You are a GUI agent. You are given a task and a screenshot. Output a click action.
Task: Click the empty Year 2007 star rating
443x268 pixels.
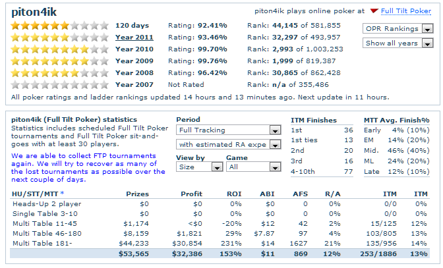(60, 84)
